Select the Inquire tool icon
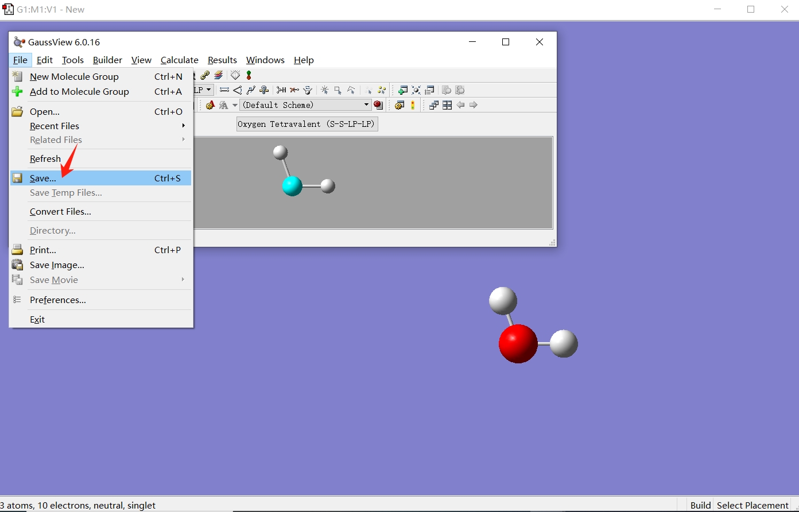This screenshot has height=512, width=799. [x=264, y=90]
